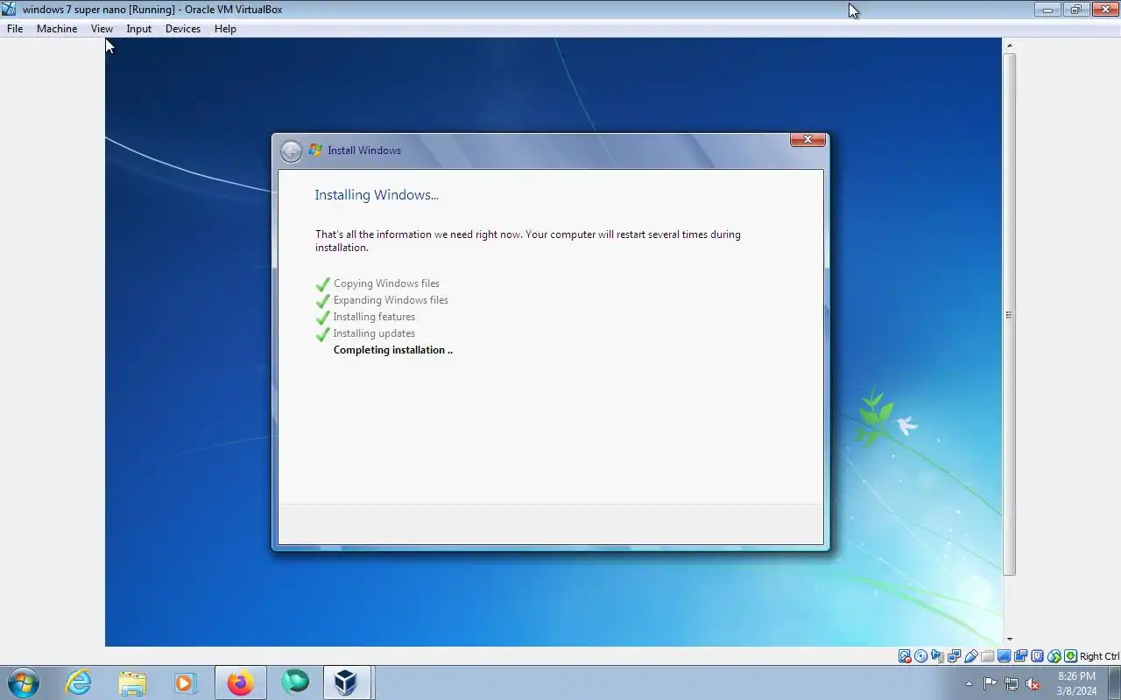The width and height of the screenshot is (1121, 700).
Task: Show hidden system tray icons
Action: (x=969, y=683)
